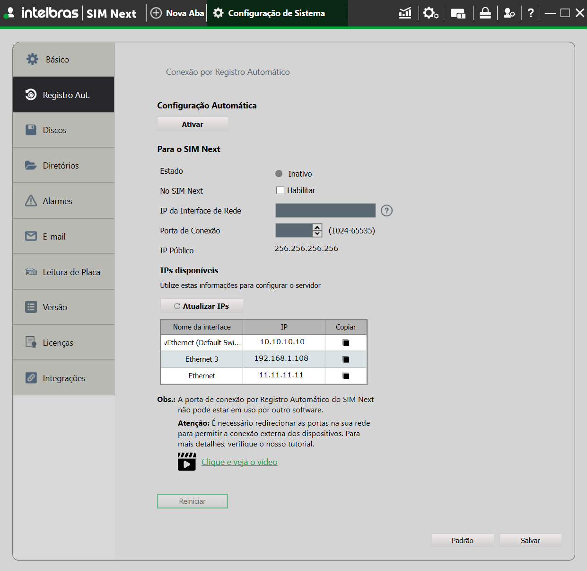The width and height of the screenshot is (587, 571).
Task: Click the Leitura de Placa vehicle icon
Action: coord(31,272)
